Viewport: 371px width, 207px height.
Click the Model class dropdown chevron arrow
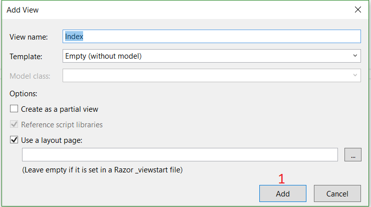(355, 76)
